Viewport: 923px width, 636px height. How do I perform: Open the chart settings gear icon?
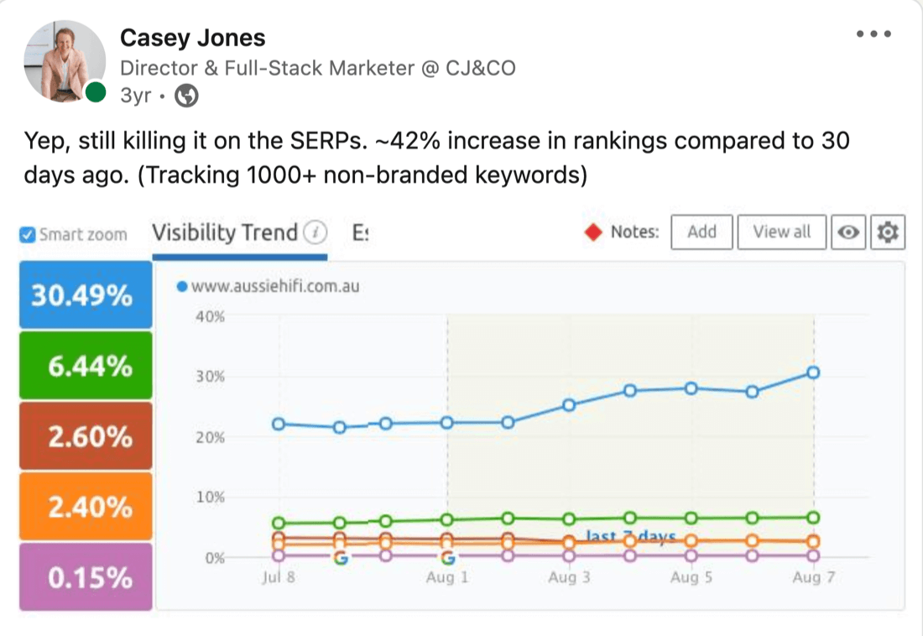[x=889, y=232]
